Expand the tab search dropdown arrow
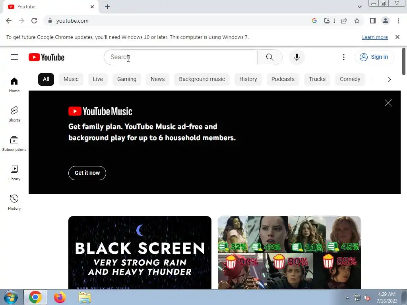Image resolution: width=407 pixels, height=305 pixels. [359, 7]
